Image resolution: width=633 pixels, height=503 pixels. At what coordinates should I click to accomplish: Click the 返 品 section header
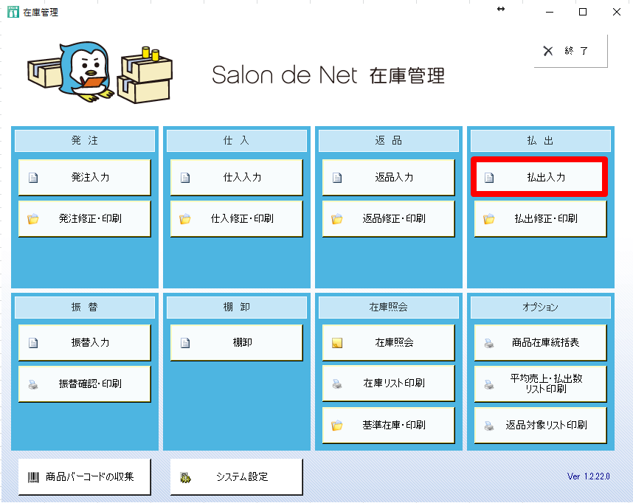[389, 140]
